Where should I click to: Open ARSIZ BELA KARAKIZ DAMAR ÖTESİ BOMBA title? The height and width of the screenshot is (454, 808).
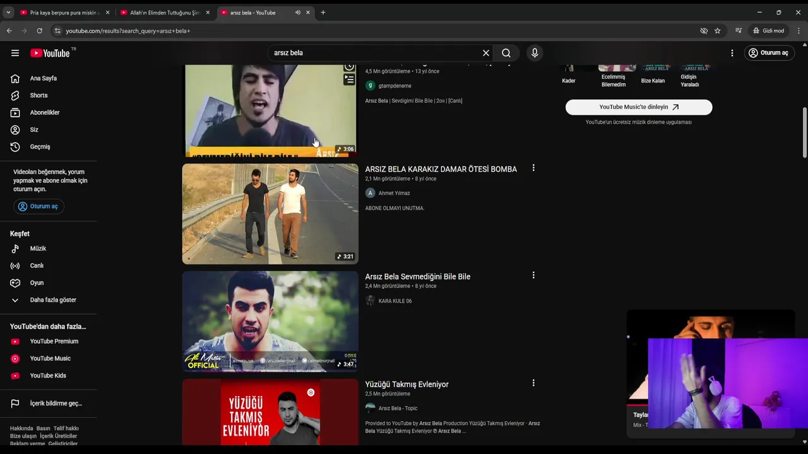point(441,169)
